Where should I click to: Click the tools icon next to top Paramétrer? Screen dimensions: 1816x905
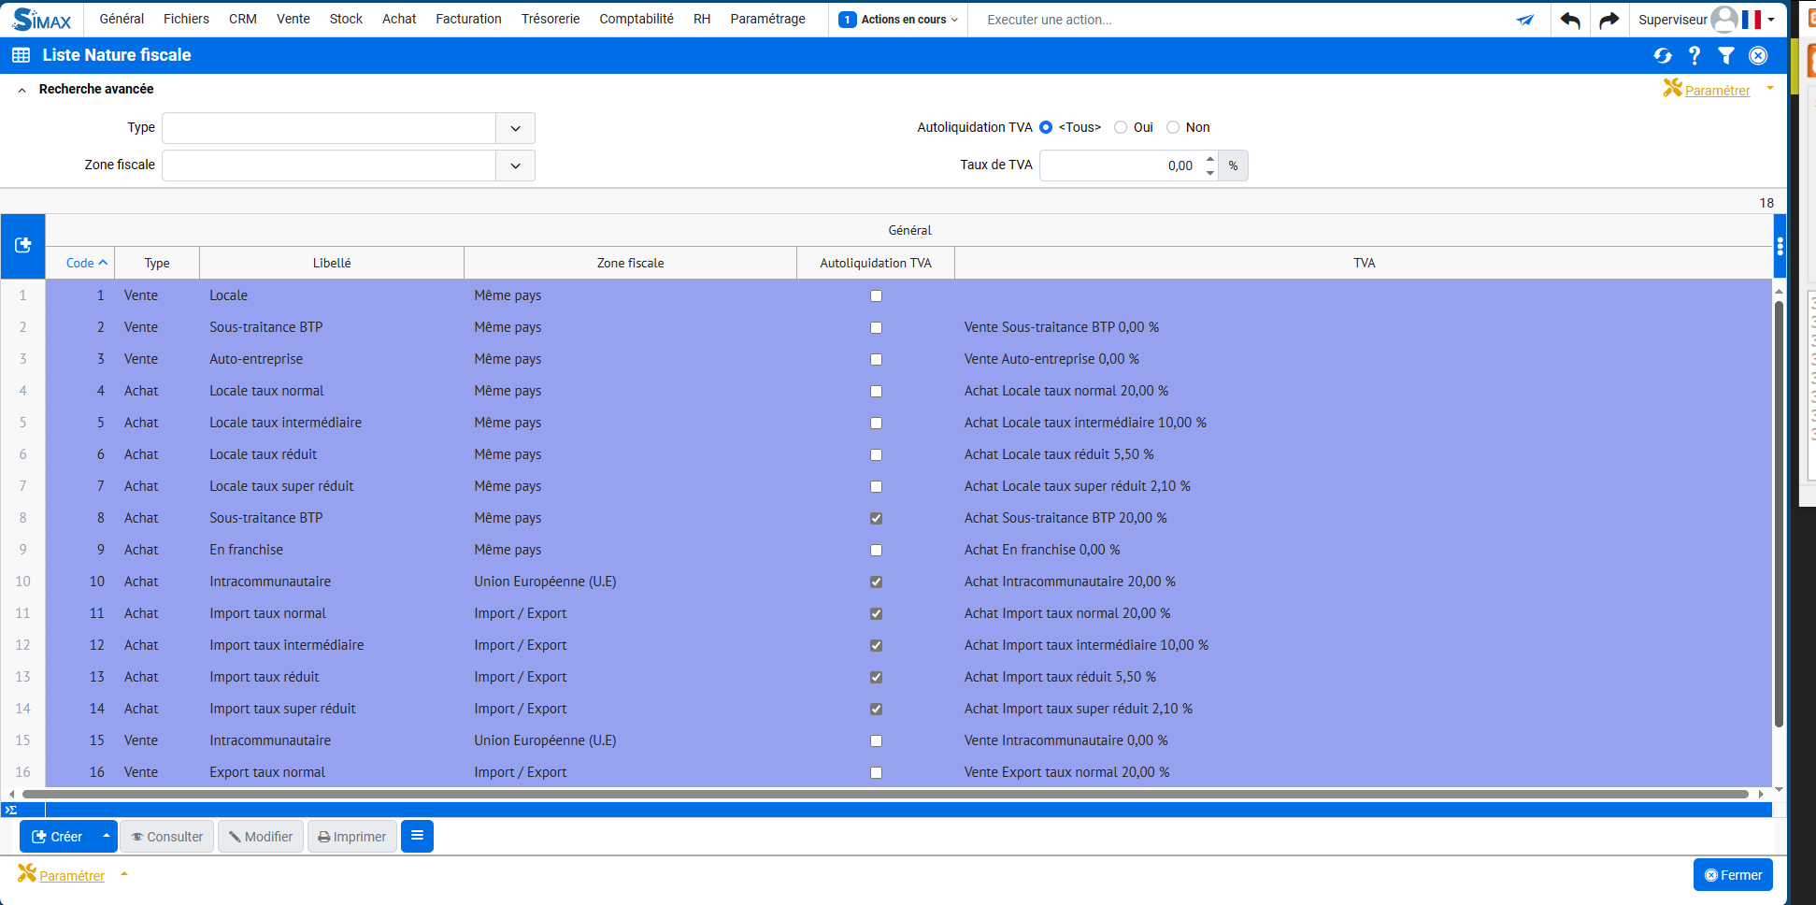[x=1672, y=88]
